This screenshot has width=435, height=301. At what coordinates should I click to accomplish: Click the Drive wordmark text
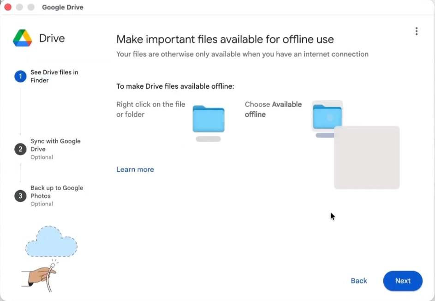[x=52, y=38]
